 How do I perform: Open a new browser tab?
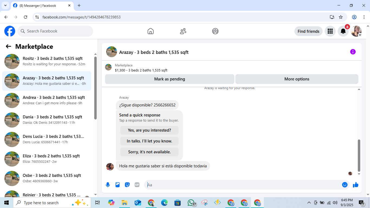coord(79,5)
